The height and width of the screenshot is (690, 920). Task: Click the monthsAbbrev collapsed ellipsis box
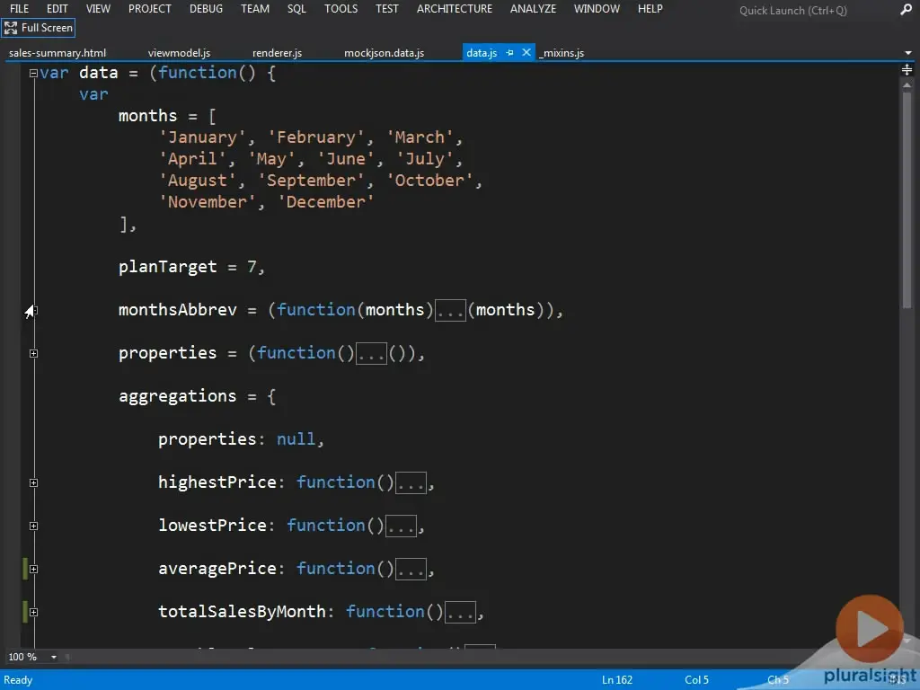point(450,310)
